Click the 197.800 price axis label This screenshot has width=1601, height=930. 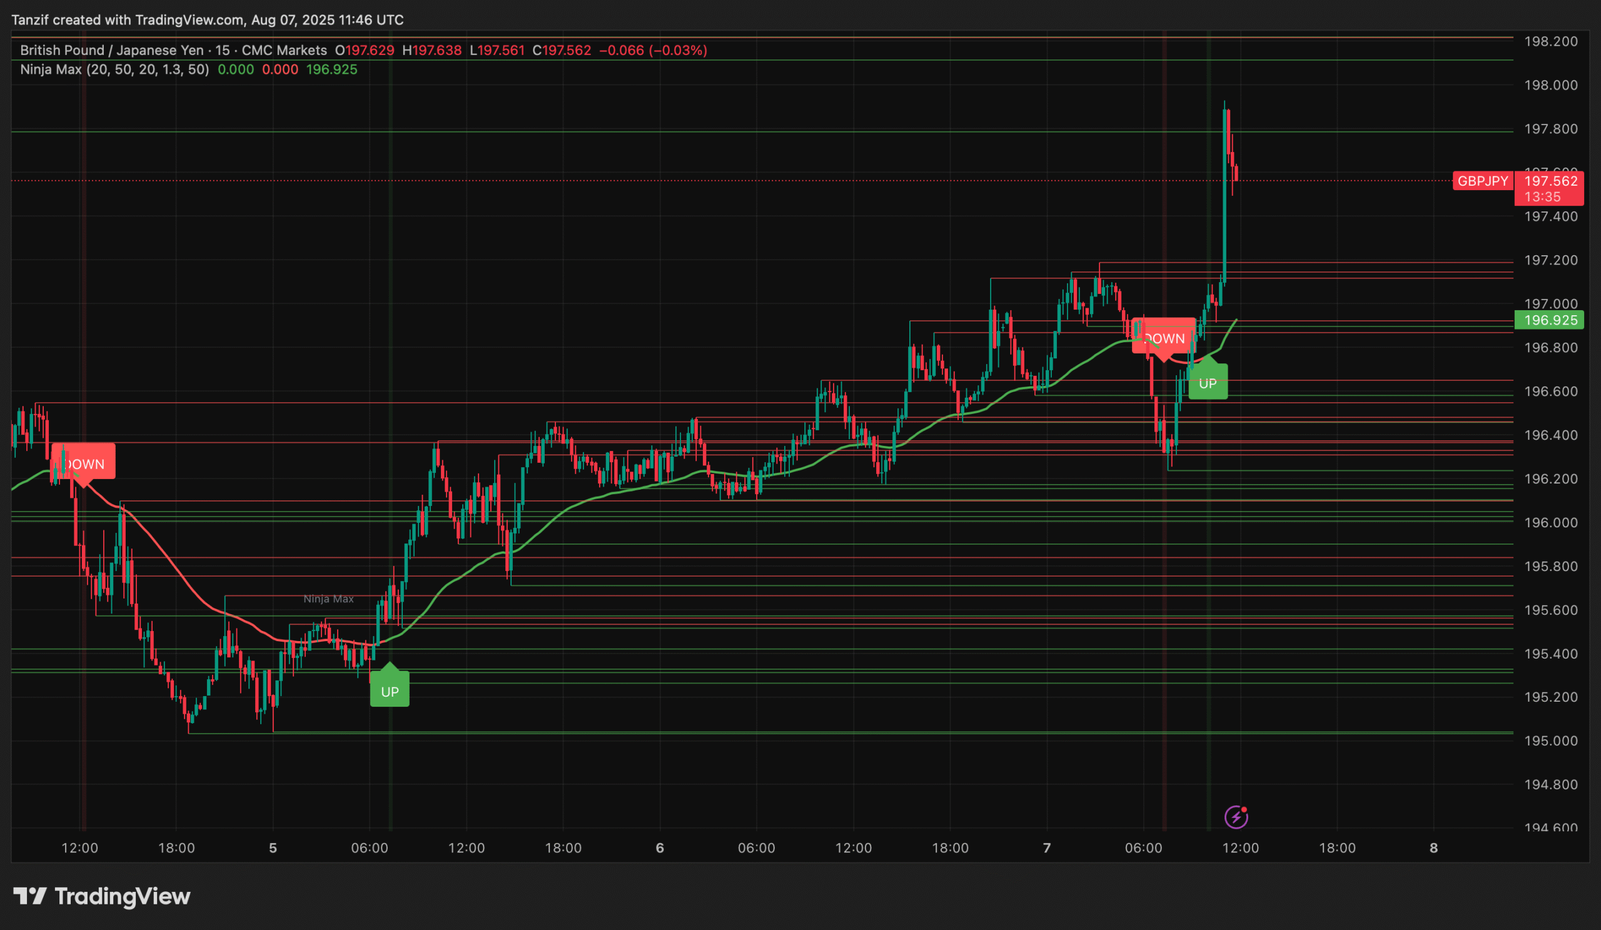1551,129
